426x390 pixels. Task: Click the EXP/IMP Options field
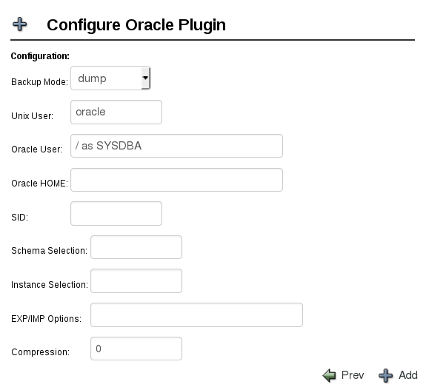196,315
